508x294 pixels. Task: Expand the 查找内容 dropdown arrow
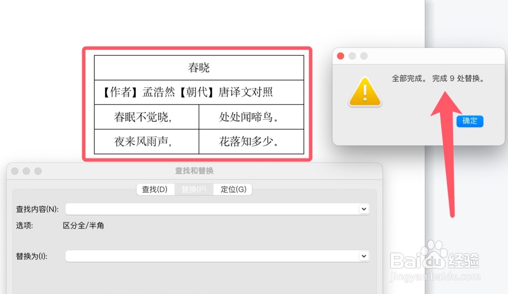coord(364,209)
